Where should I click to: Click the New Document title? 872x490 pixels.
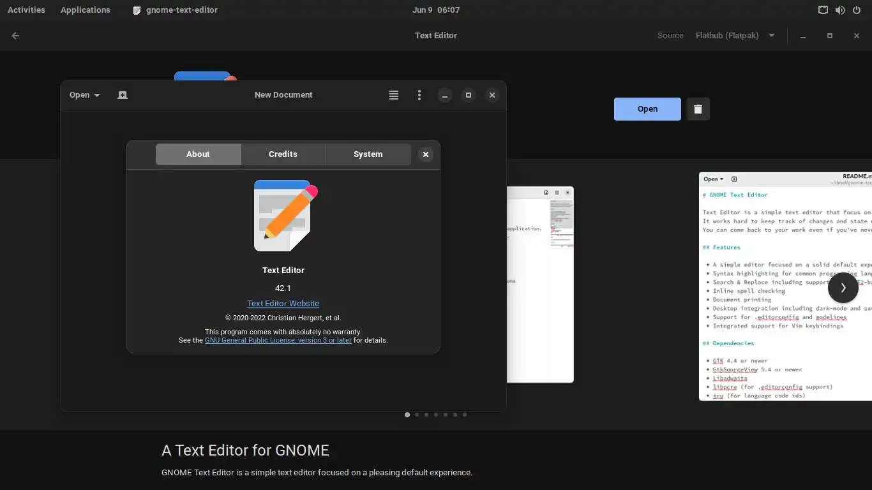[x=283, y=95]
